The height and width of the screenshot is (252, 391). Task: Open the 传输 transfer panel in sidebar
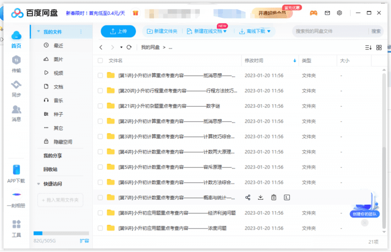17,63
